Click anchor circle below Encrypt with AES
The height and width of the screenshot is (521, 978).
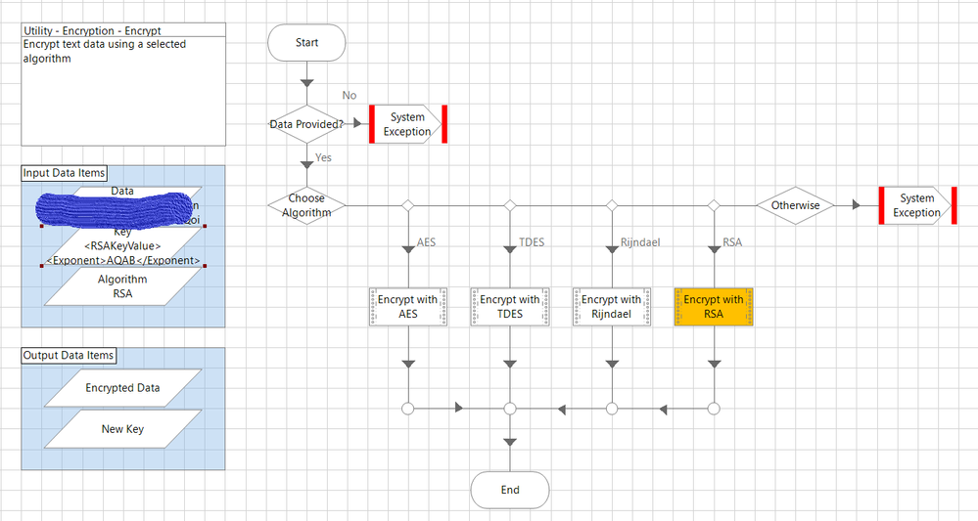point(408,409)
